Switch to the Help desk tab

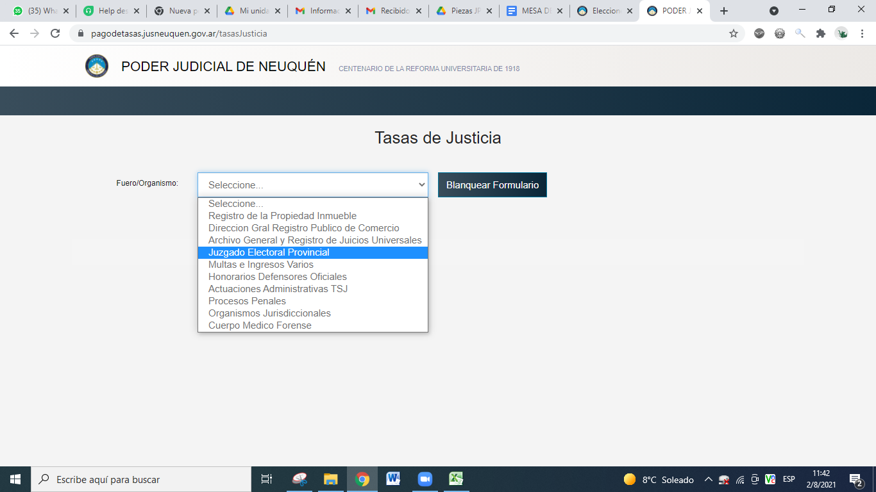coord(110,11)
